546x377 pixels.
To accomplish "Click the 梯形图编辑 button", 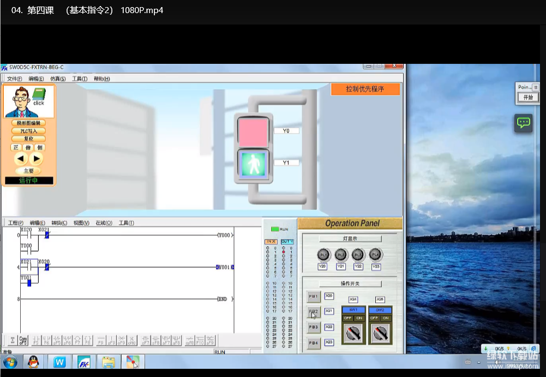I will (28, 123).
